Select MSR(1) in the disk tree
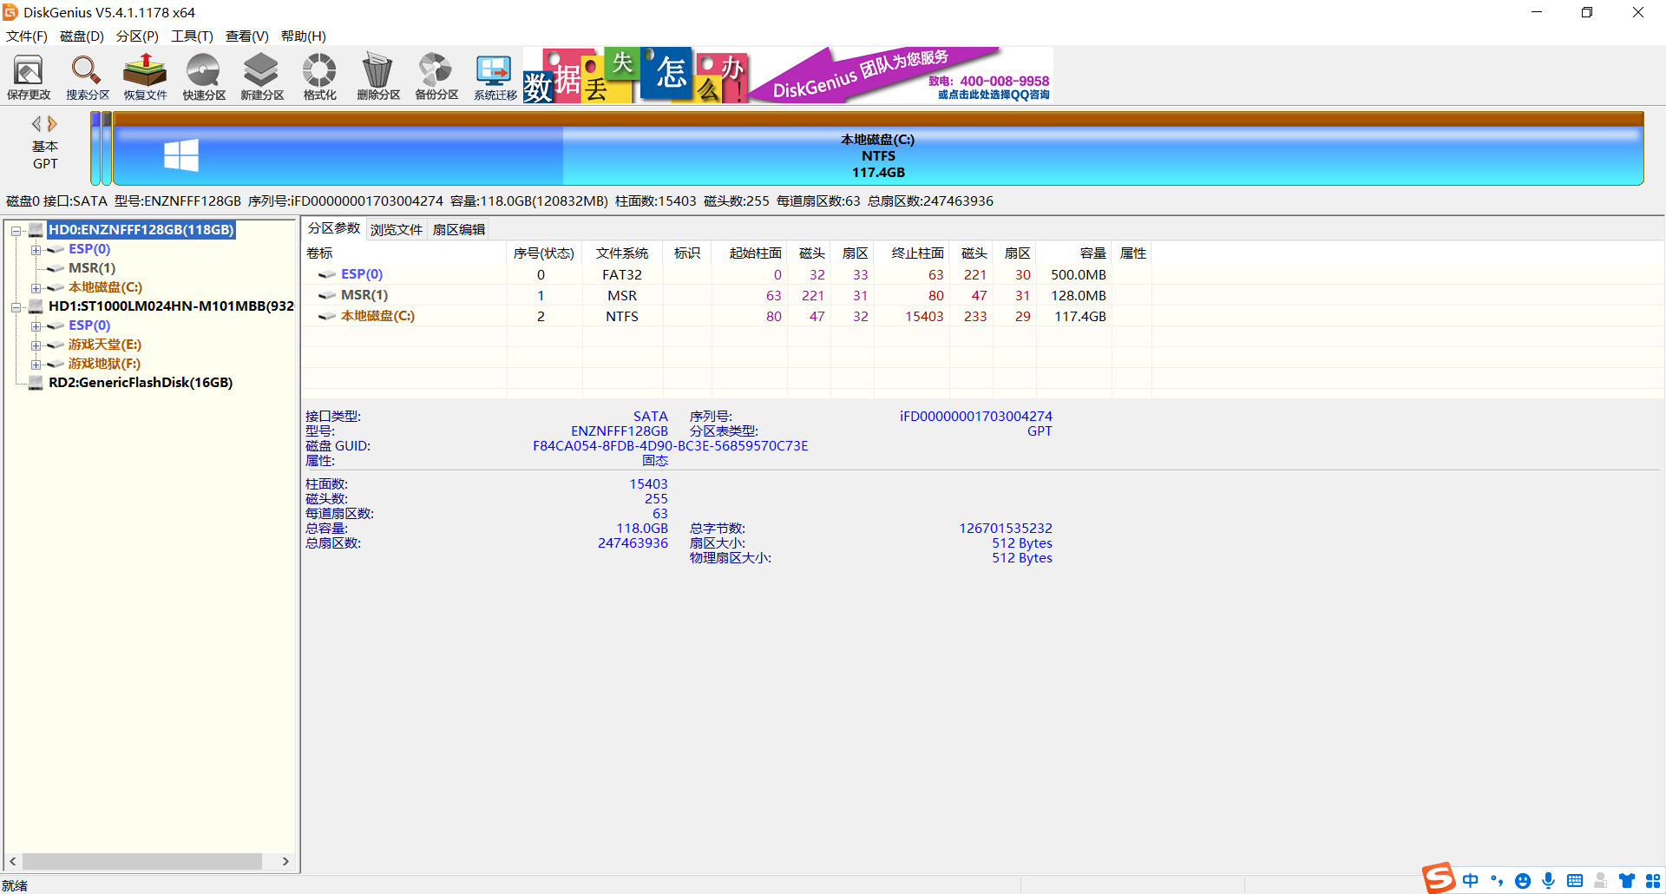This screenshot has height=894, width=1666. pos(92,268)
